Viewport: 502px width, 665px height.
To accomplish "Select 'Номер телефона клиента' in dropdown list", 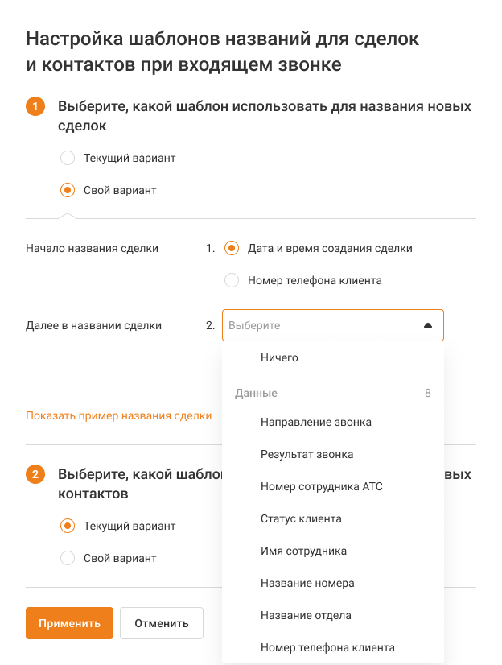I will (327, 647).
